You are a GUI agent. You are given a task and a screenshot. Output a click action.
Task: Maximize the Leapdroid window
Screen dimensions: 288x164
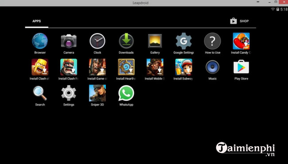[276, 2]
